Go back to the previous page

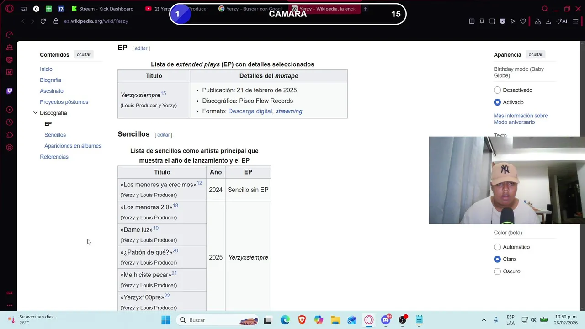coord(23,21)
